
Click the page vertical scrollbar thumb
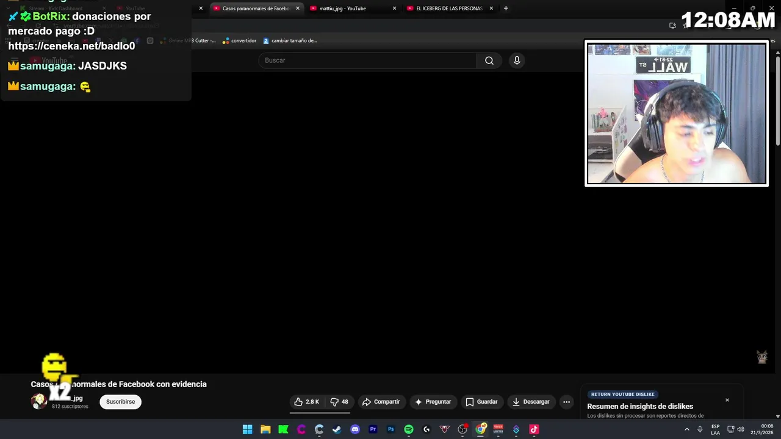click(x=778, y=101)
